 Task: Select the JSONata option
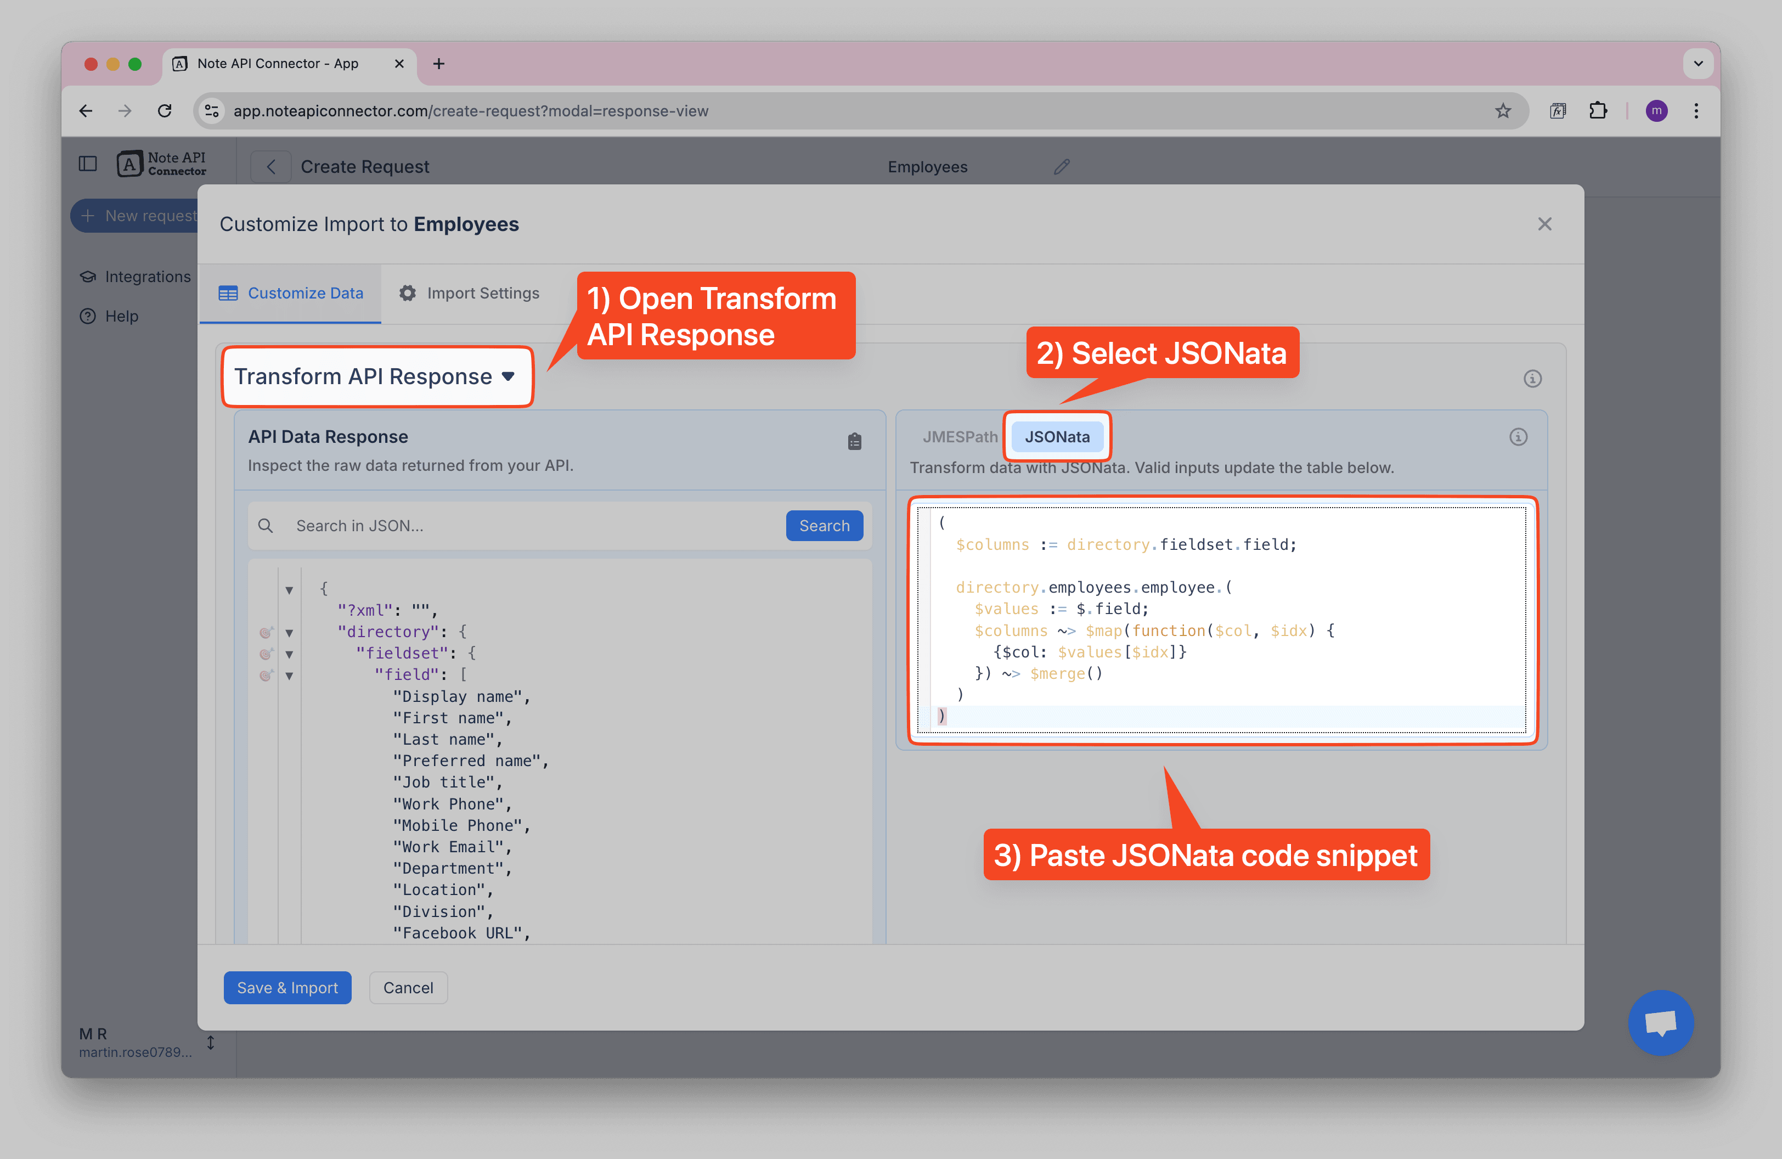tap(1057, 436)
